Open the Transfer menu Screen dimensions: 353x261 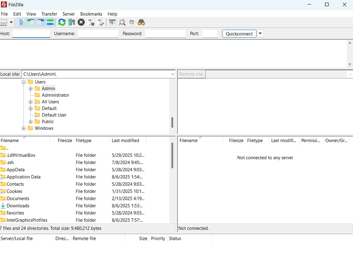(x=49, y=14)
